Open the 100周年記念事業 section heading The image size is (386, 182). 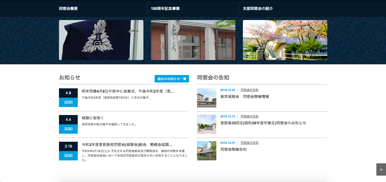165,9
